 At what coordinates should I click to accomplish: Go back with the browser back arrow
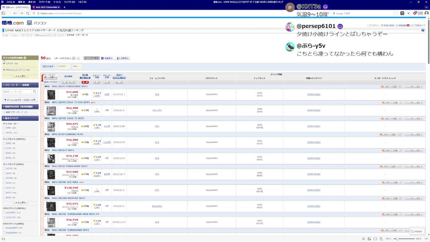click(x=15, y=13)
